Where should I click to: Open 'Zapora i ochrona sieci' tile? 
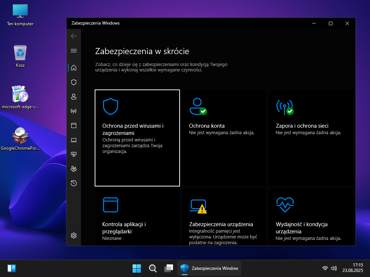tap(309, 138)
